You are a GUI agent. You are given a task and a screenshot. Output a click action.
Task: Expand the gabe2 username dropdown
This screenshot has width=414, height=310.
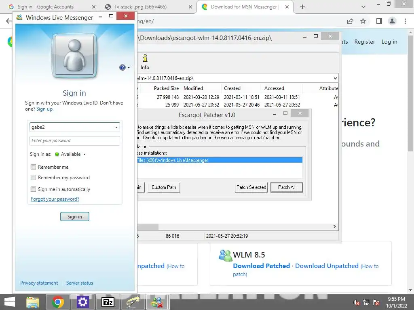(x=116, y=127)
